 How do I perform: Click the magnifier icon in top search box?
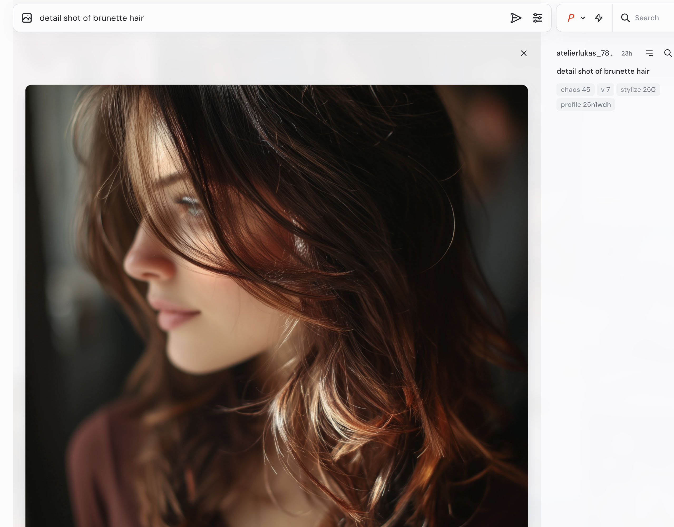pos(625,18)
